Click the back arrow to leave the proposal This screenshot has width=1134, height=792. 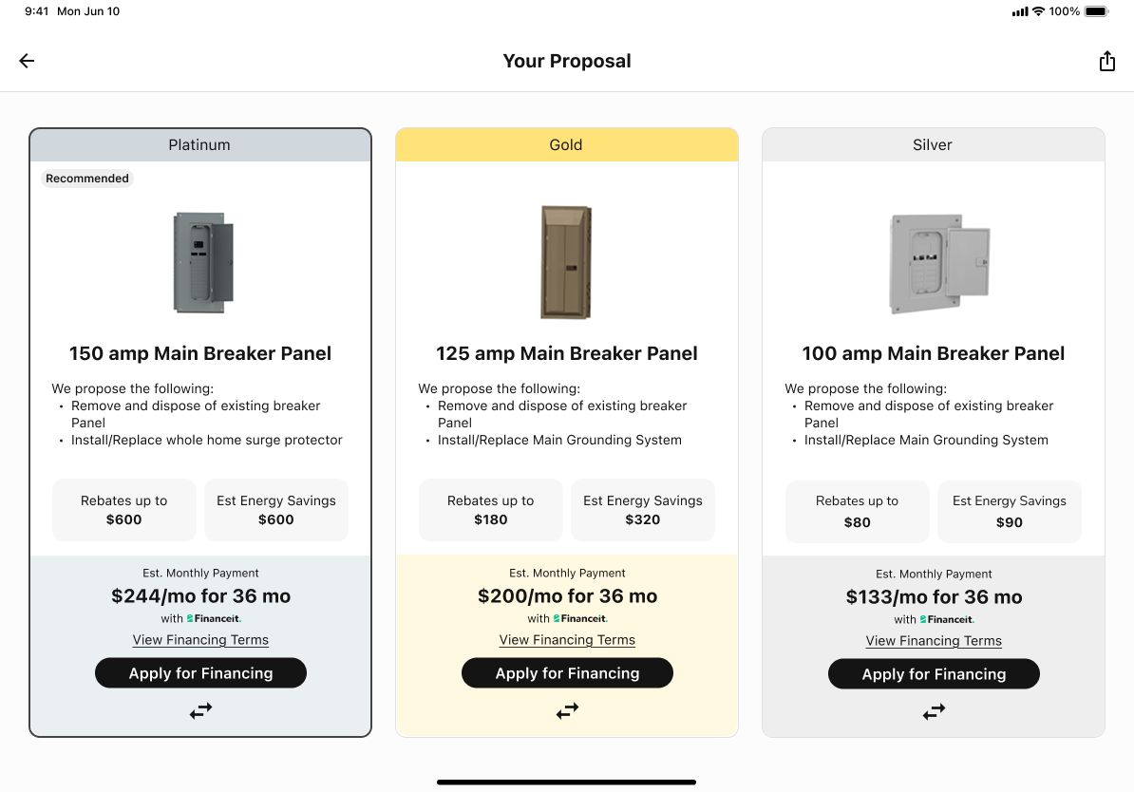pos(26,60)
